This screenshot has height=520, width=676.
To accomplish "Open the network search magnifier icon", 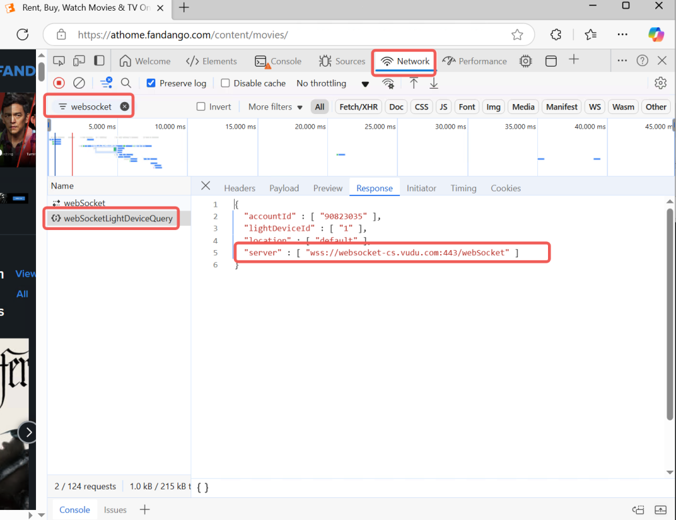I will [x=126, y=83].
